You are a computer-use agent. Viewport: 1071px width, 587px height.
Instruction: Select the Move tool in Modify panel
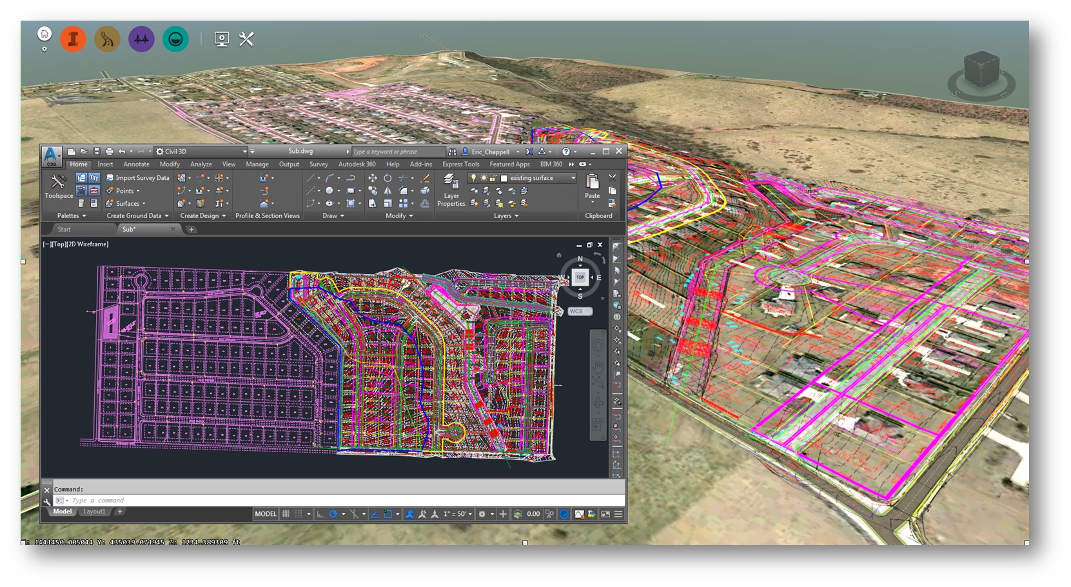pyautogui.click(x=372, y=178)
